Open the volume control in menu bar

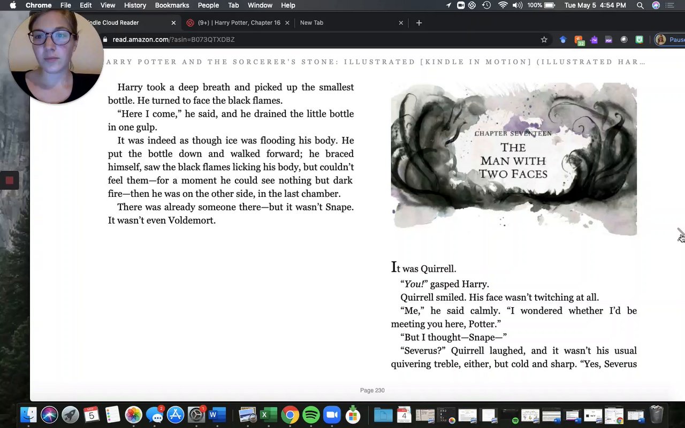coord(517,5)
